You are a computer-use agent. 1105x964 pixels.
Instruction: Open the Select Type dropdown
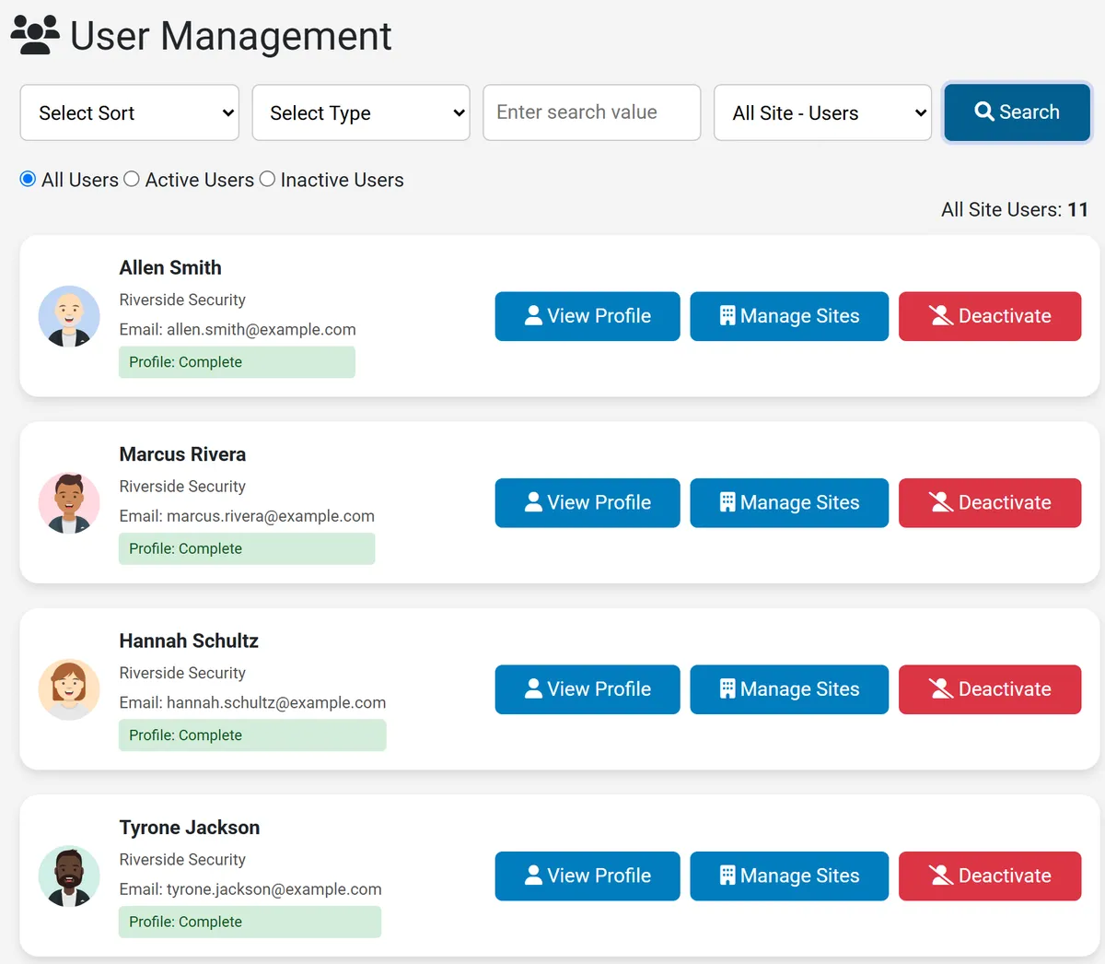tap(361, 112)
